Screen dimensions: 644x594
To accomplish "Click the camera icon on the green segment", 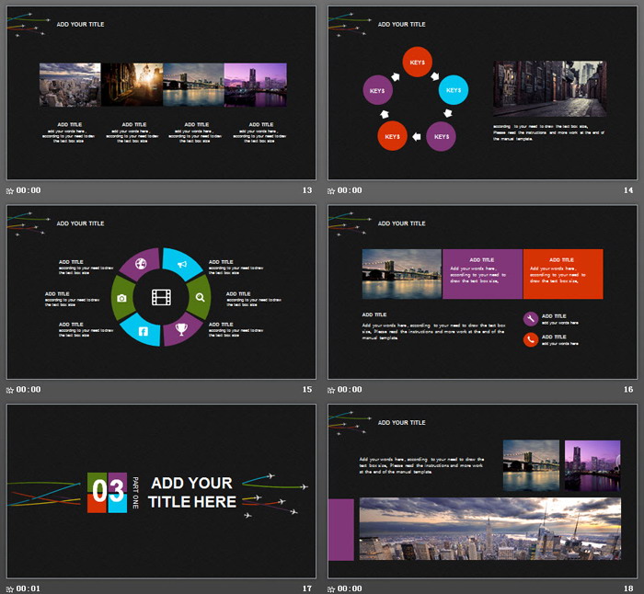I will tap(121, 298).
